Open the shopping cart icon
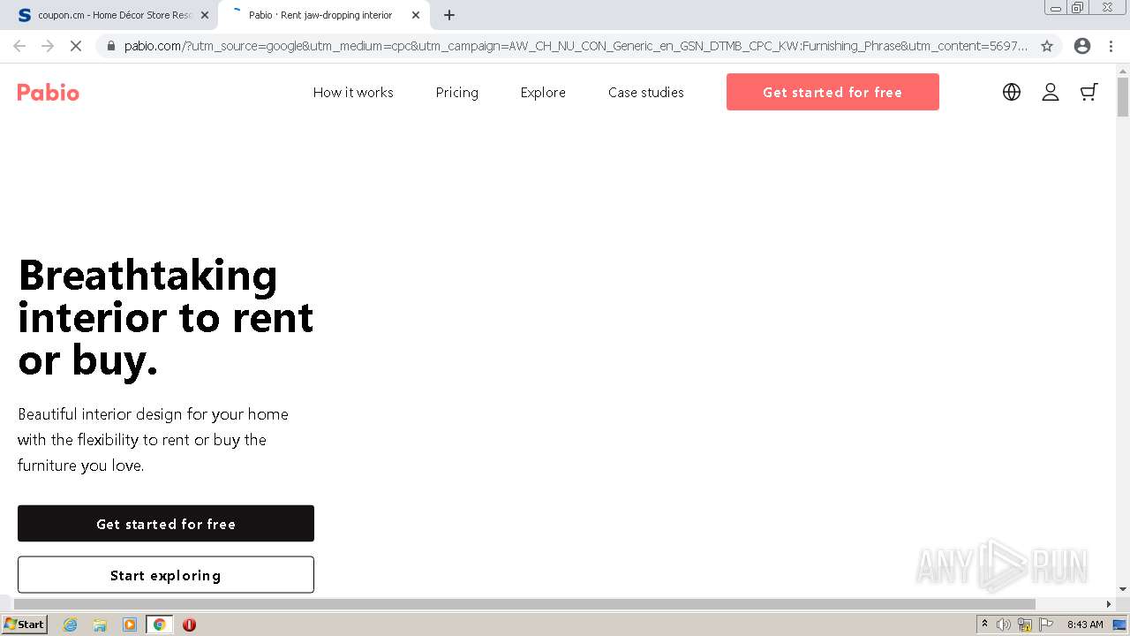This screenshot has height=636, width=1130. 1089,92
